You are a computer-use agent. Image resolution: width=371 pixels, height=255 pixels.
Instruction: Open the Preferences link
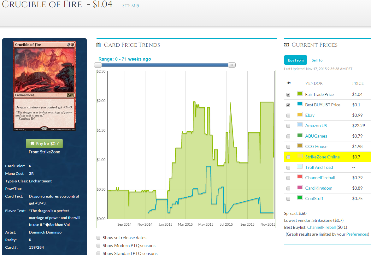[357, 234]
